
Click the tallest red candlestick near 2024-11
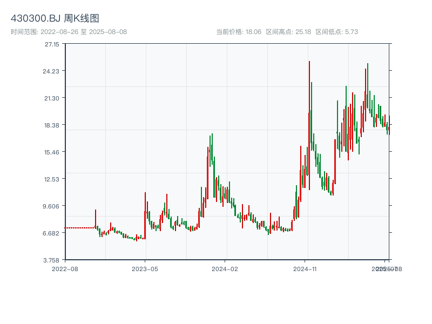point(309,125)
